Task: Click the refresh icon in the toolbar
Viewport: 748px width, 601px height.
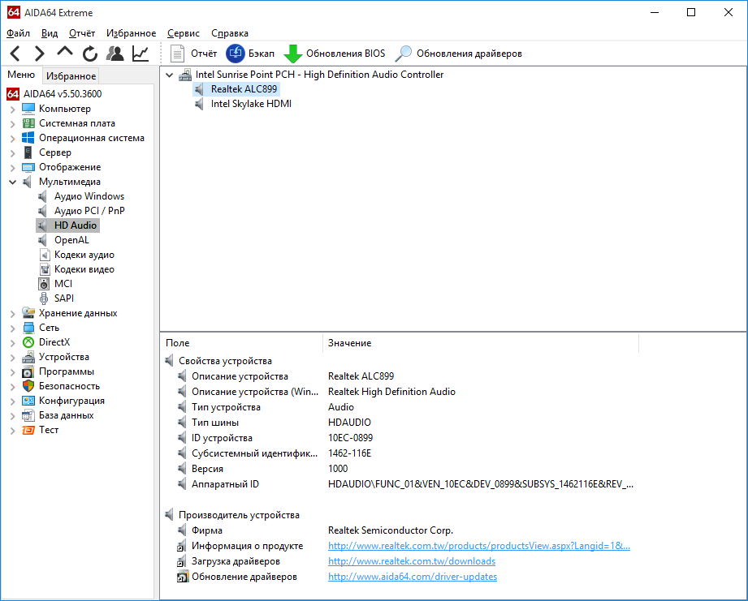Action: 90,54
